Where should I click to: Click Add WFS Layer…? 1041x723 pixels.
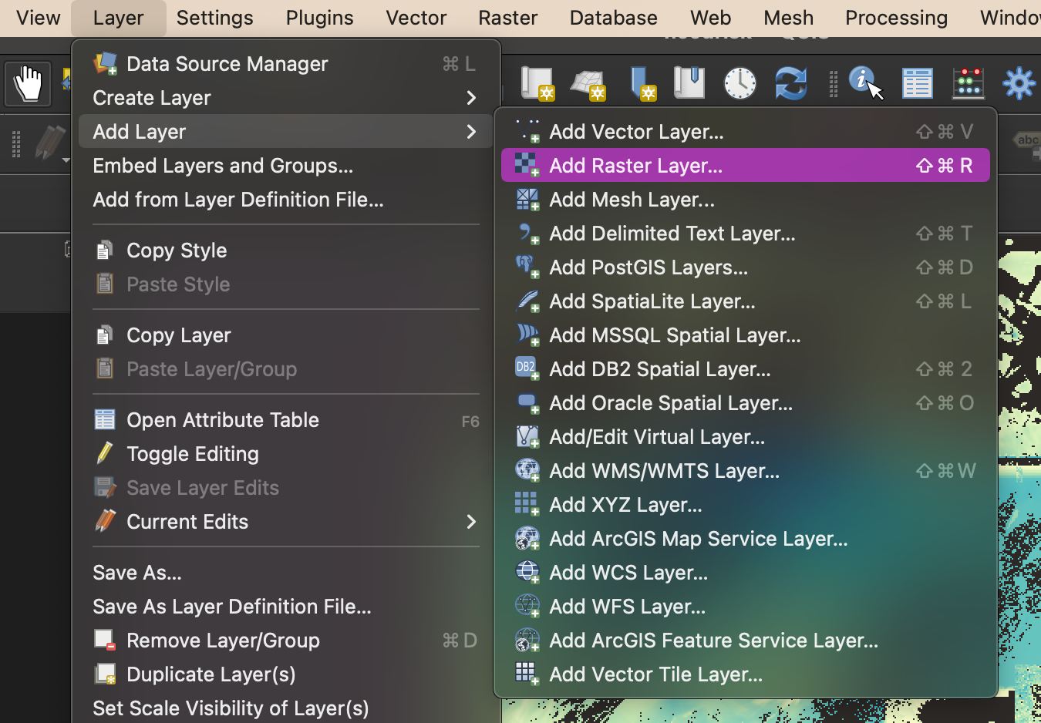pos(746,607)
